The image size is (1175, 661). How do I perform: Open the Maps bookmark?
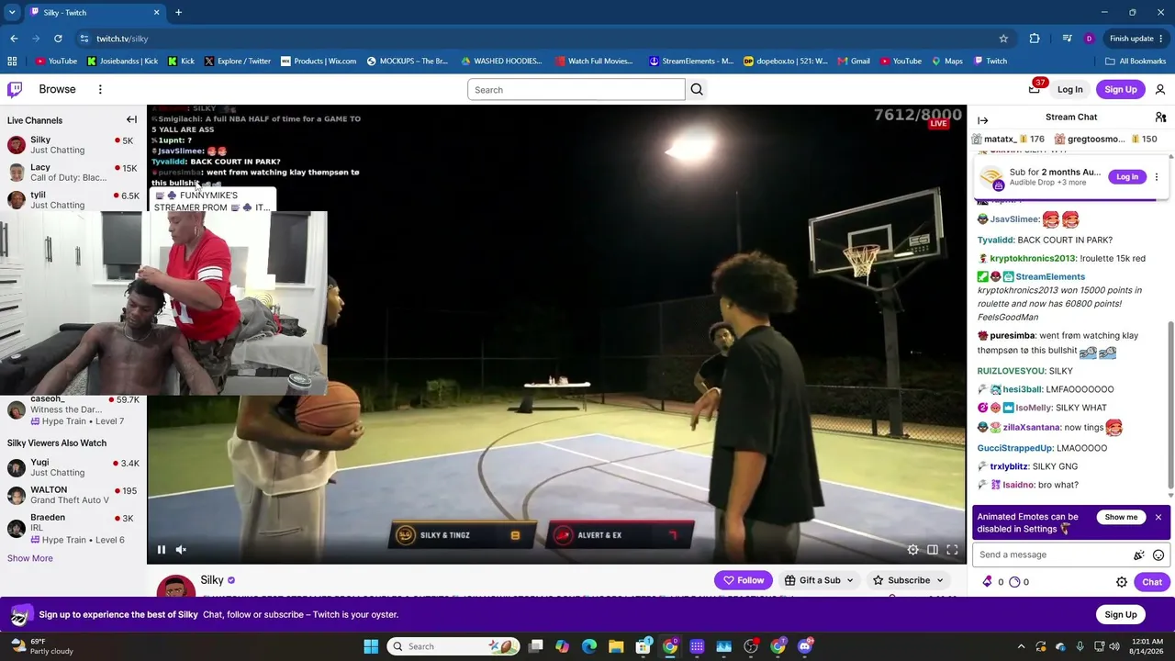point(946,62)
